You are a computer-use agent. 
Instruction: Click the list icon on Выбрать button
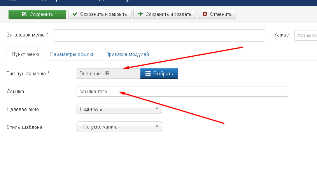[x=148, y=73]
